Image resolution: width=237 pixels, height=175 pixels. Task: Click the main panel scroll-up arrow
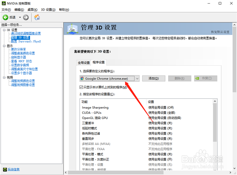click(x=234, y=25)
